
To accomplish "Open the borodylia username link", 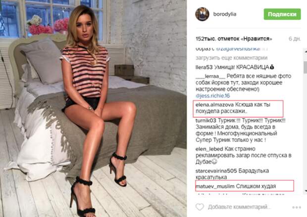I will 225,14.
